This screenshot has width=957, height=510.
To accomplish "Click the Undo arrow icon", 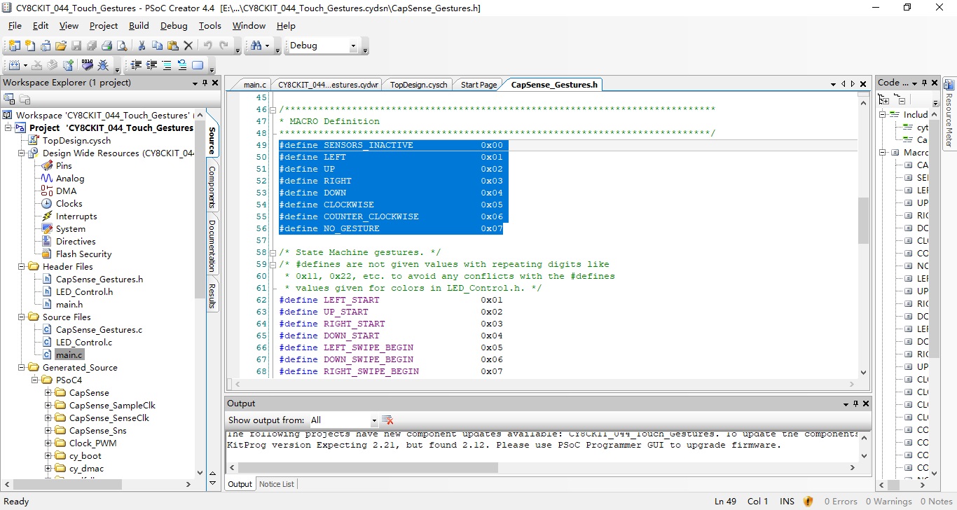I will click(208, 46).
